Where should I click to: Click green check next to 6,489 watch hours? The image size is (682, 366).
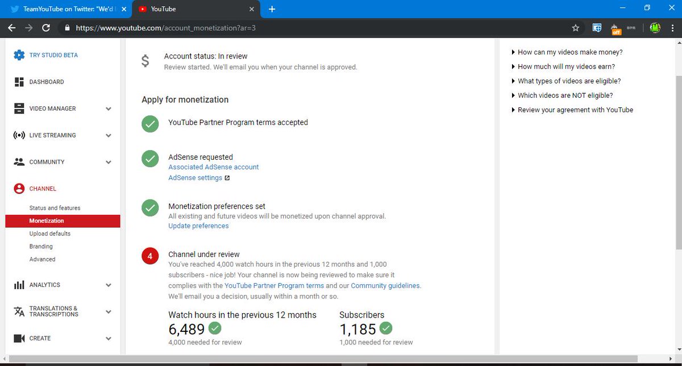[215, 328]
